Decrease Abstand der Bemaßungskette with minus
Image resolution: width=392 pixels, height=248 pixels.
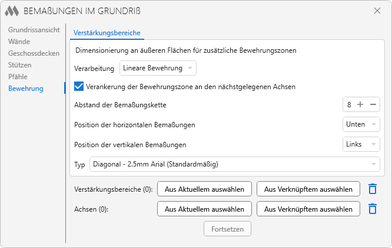click(373, 104)
